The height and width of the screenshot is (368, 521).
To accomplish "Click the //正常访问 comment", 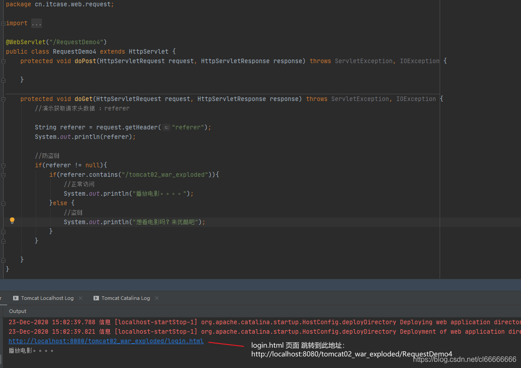I will [x=79, y=184].
